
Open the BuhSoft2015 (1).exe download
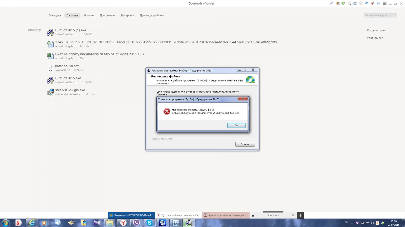point(71,30)
